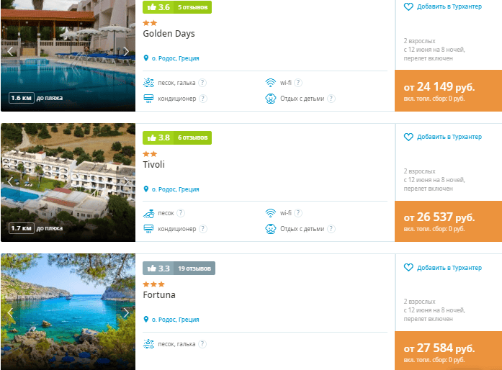Add Golden Days to Turhunter favorites heart
The image size is (502, 370).
pos(408,6)
